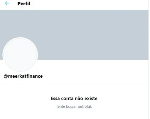
Task: Click the white header bar beside Perfil
Action: [89, 4]
